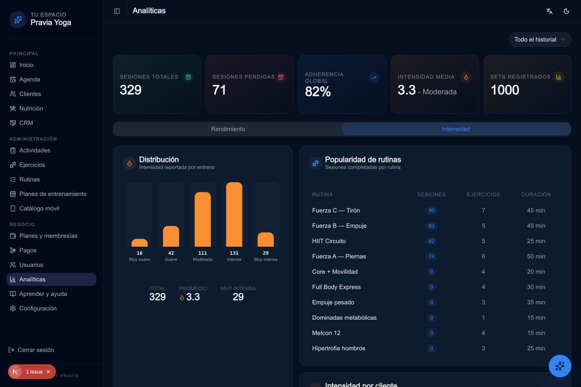Navigate to Nutrición
The image size is (581, 387).
(51, 108)
